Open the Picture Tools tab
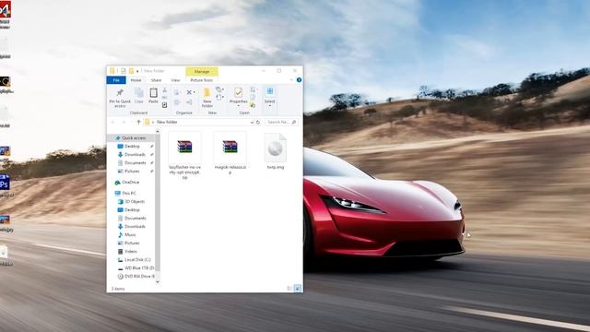This screenshot has height=332, width=590. (201, 80)
